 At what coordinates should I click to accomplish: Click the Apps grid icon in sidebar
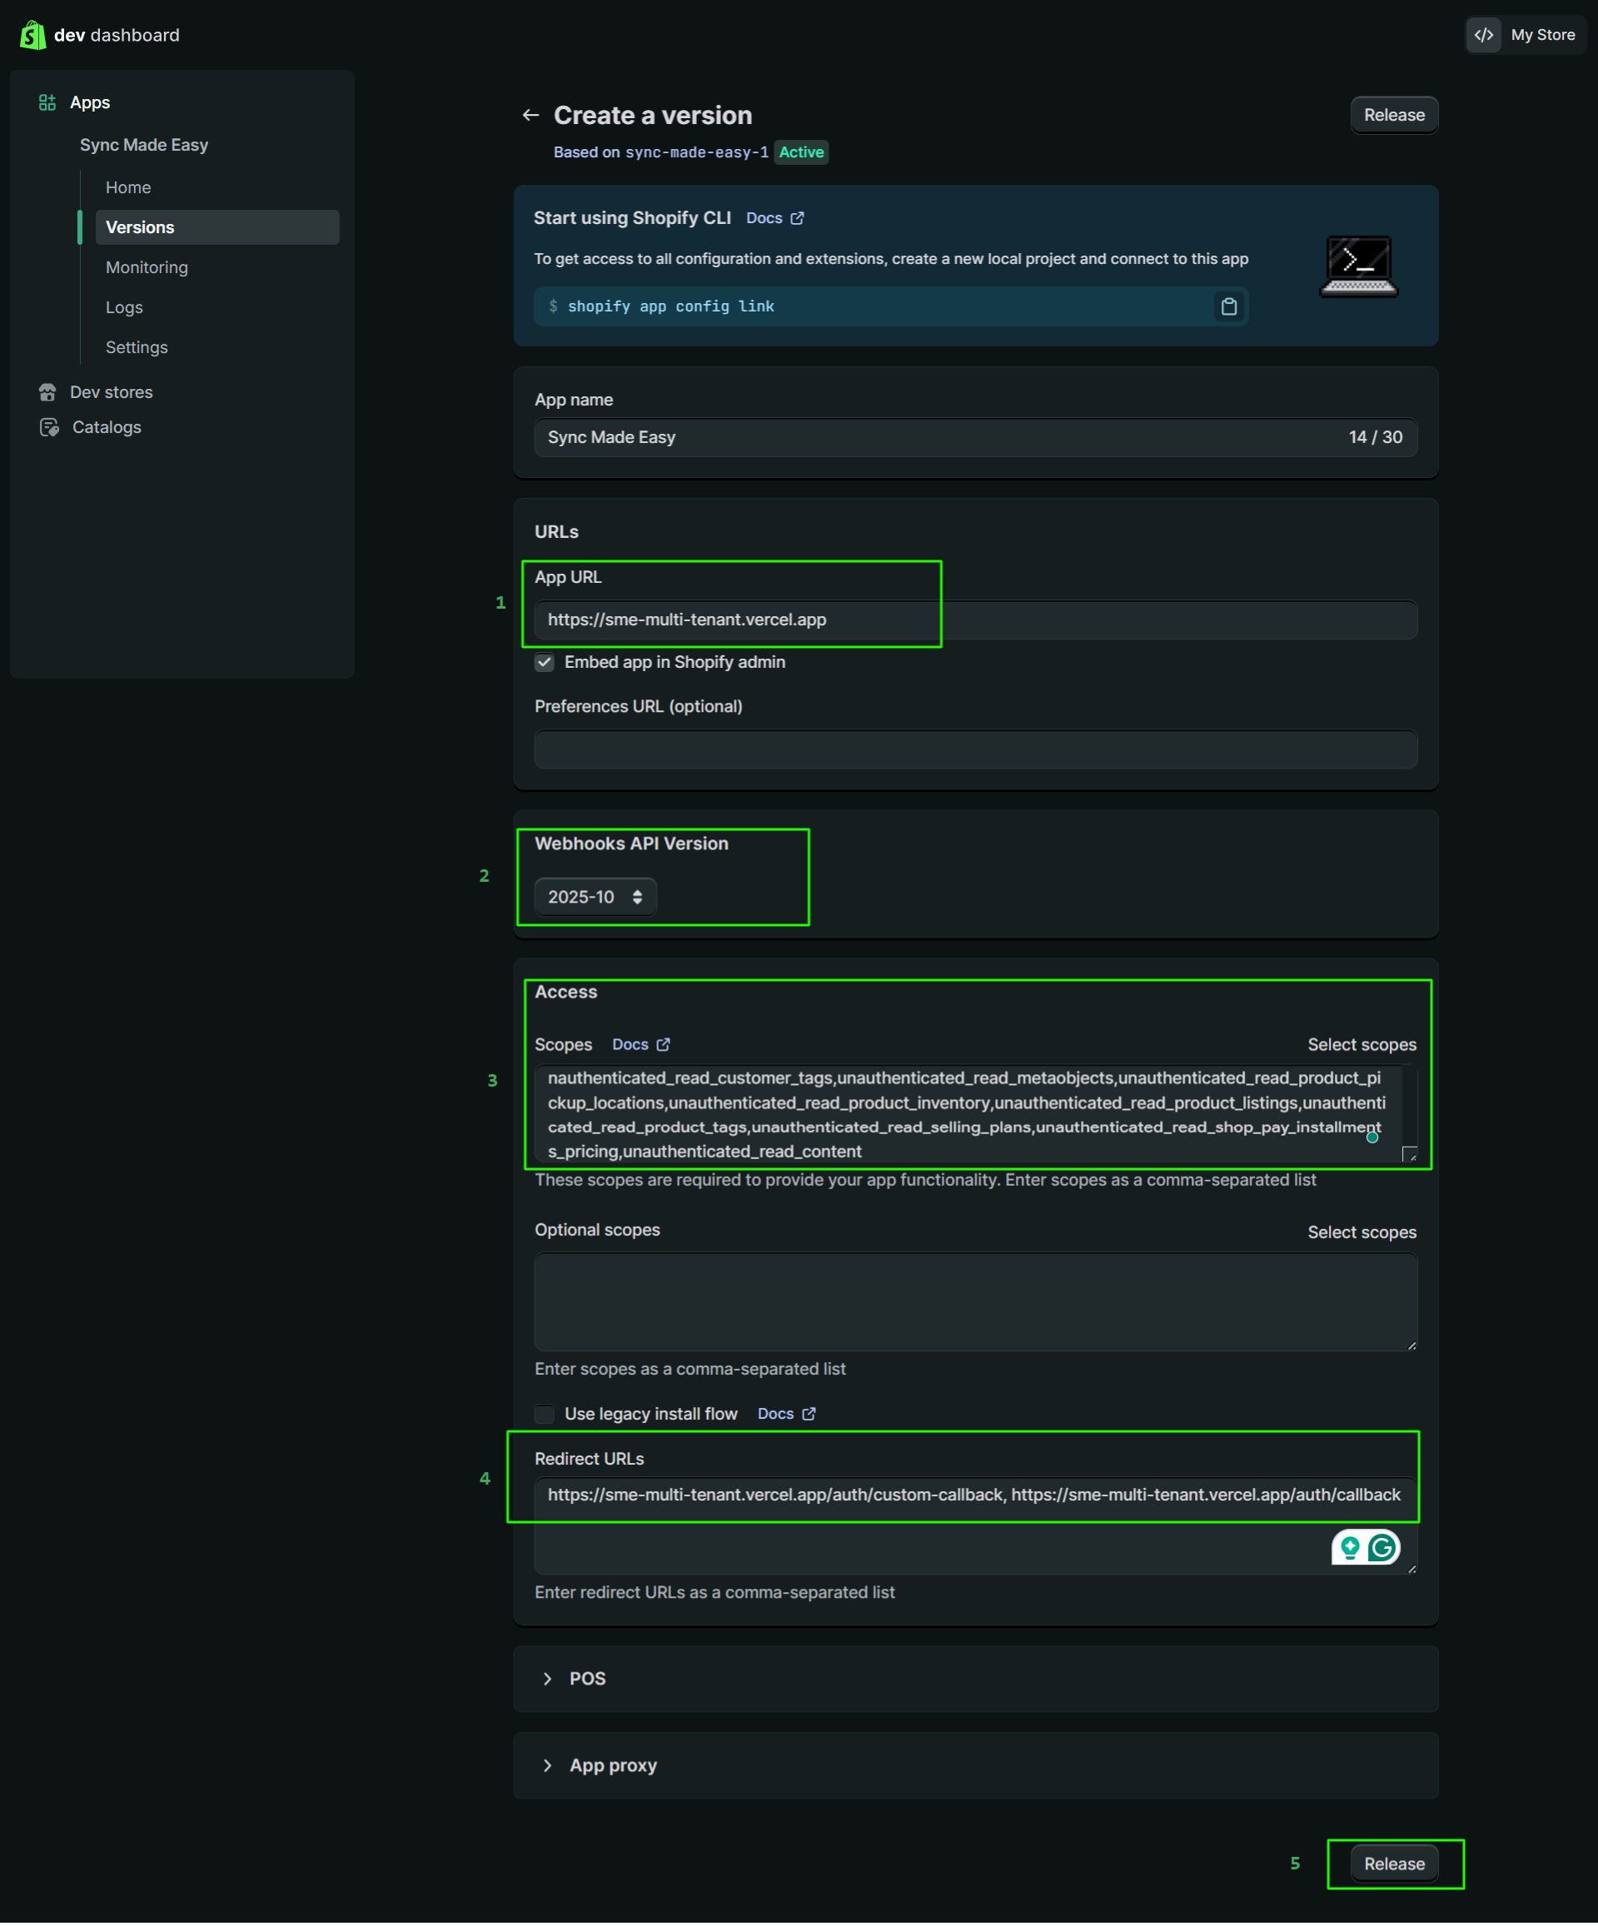coord(47,102)
